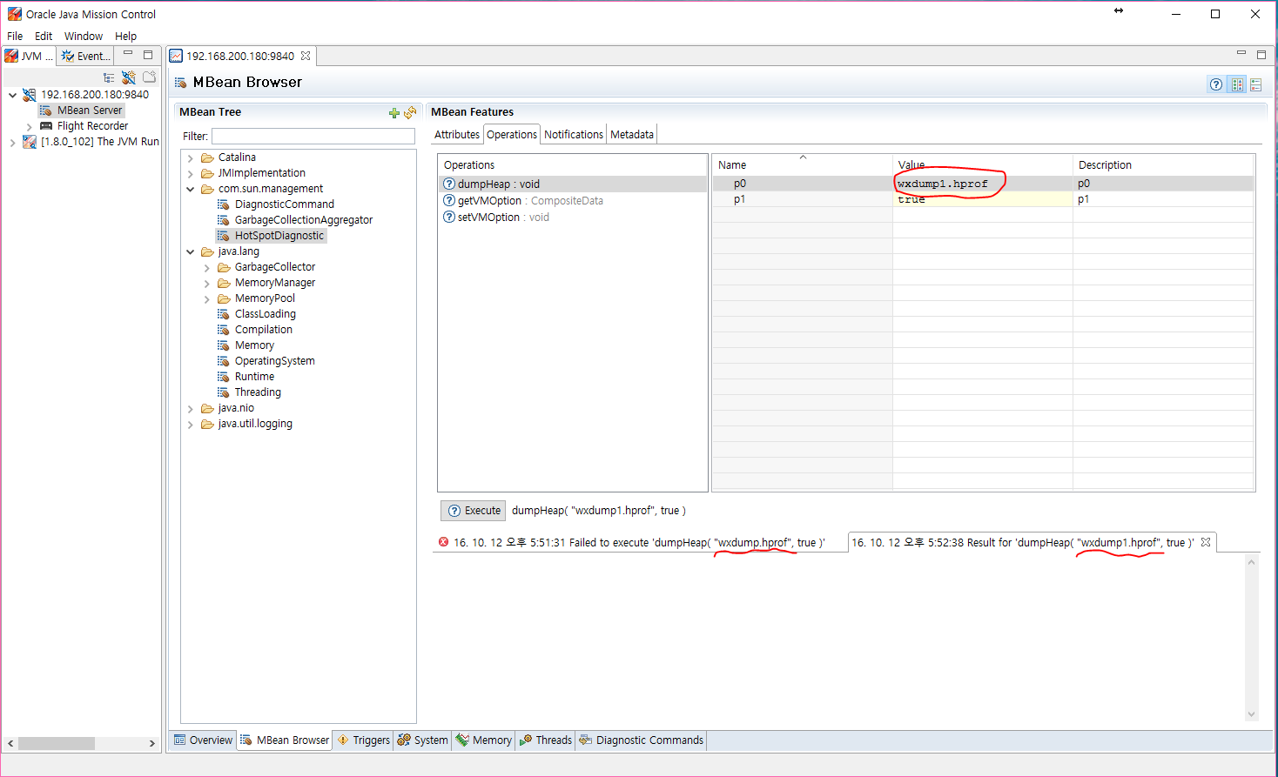The height and width of the screenshot is (777, 1278).
Task: Select the Runtime MBean
Action: tap(254, 377)
